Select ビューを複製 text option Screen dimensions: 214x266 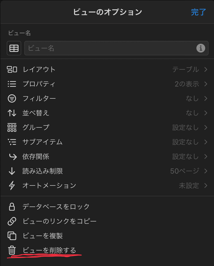(x=43, y=236)
